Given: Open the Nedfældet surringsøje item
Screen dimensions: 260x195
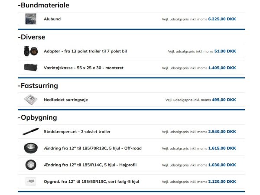Looking at the screenshot, I should coord(65,100).
